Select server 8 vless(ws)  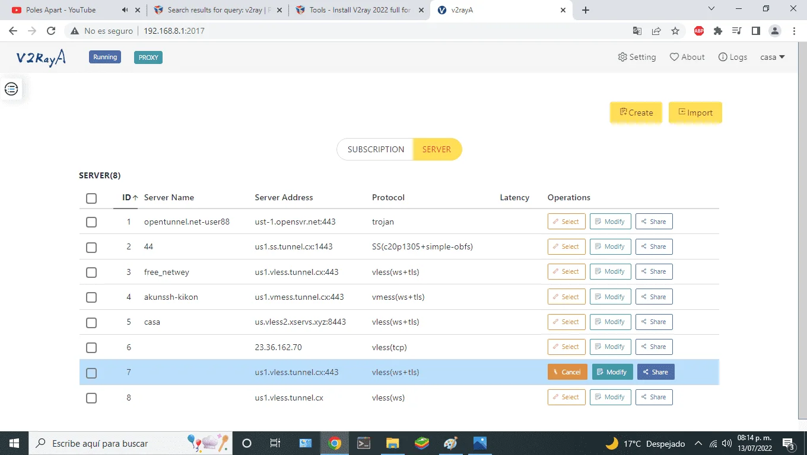[x=567, y=397]
